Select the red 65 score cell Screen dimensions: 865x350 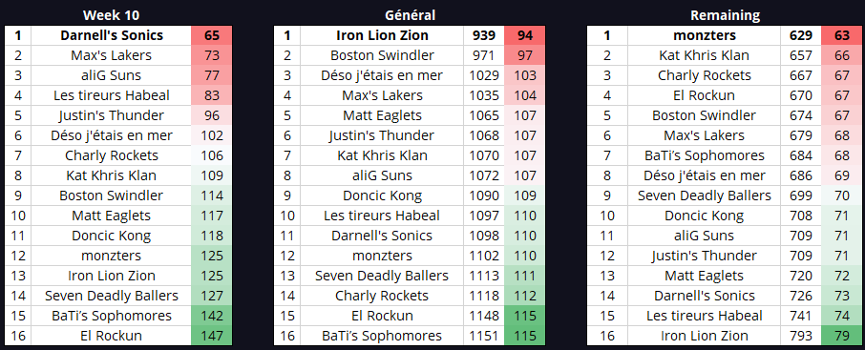212,35
